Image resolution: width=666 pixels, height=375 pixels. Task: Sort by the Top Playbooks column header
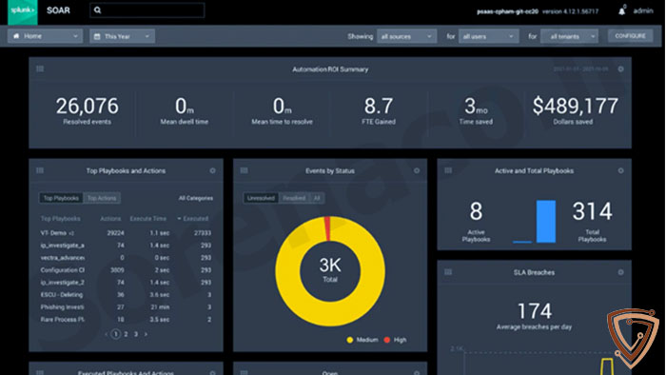coord(60,218)
